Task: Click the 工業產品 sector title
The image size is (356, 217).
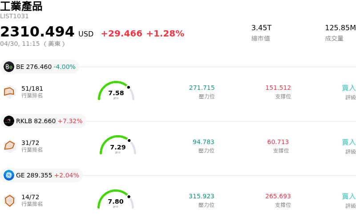Action: [21, 6]
